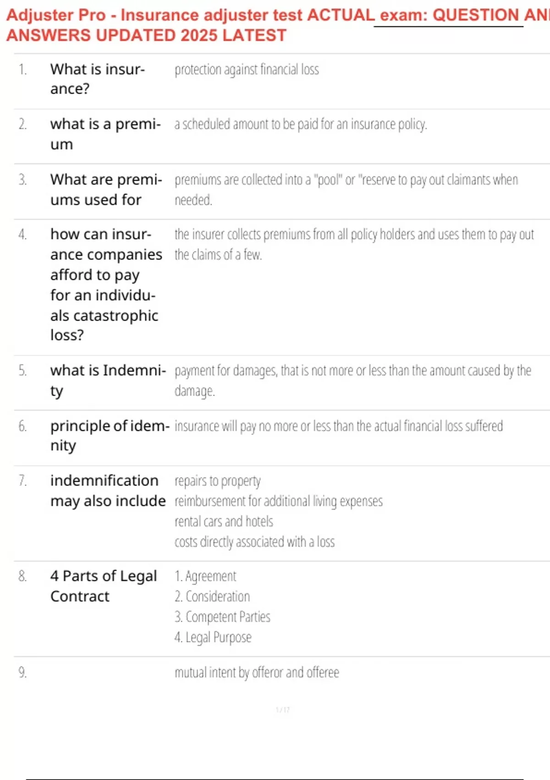Click the "3. Competent Parties" list item
The height and width of the screenshot is (780, 550).
[x=222, y=617]
